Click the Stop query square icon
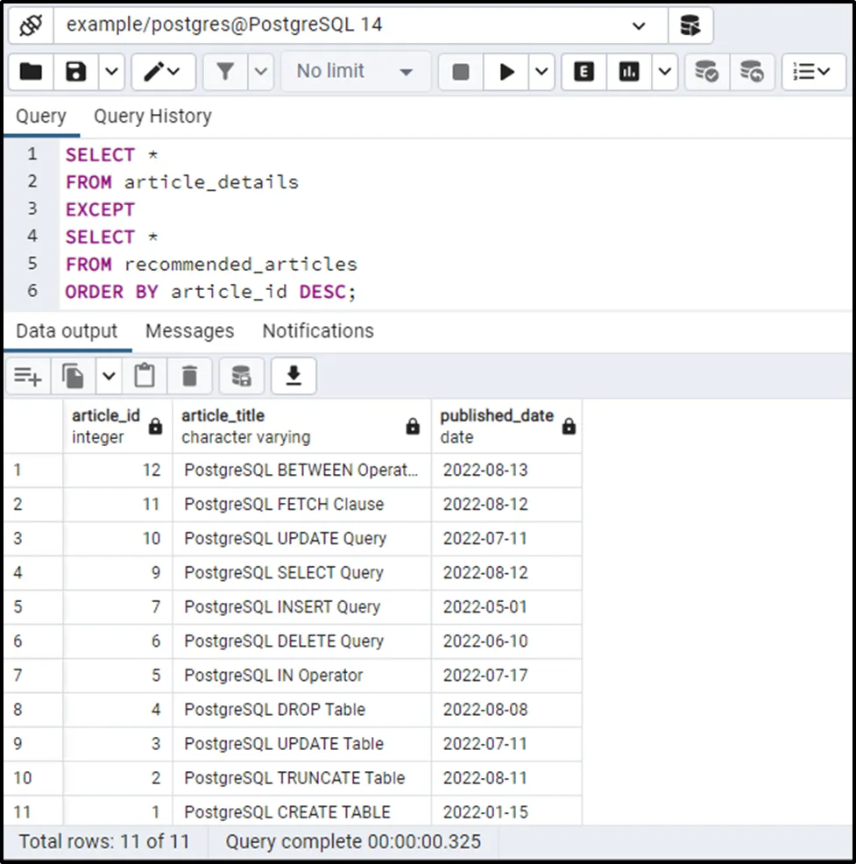Viewport: 856px width, 864px height. 461,72
